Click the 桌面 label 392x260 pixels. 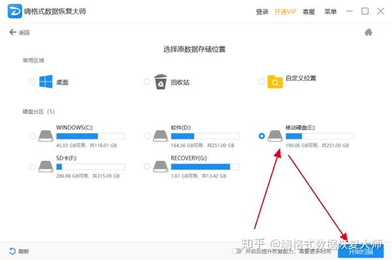[62, 82]
